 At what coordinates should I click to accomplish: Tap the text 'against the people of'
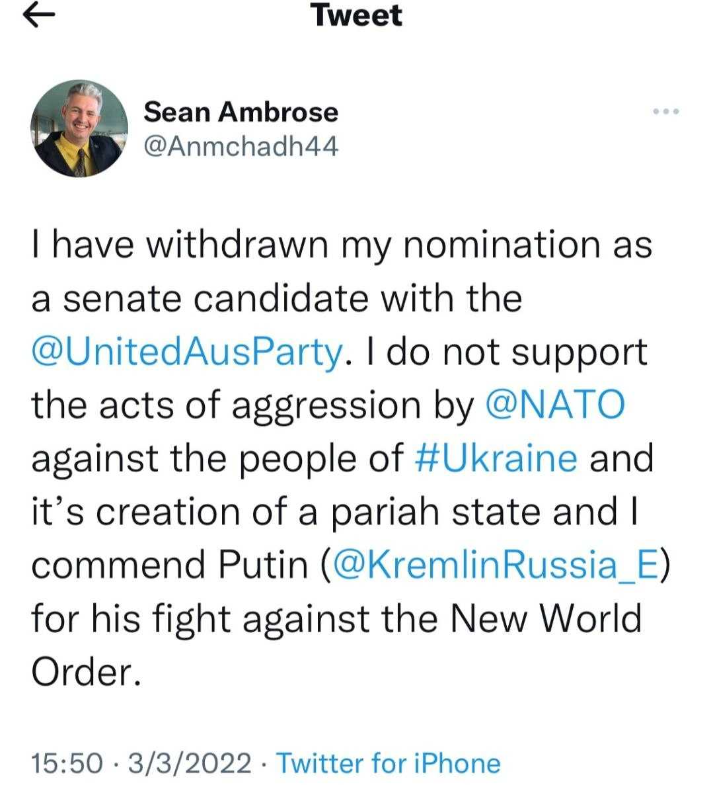pos(217,458)
